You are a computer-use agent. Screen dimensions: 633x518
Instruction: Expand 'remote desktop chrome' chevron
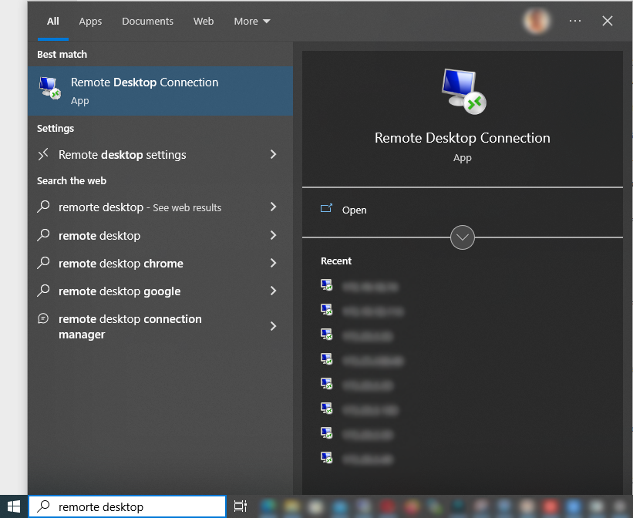pos(273,263)
